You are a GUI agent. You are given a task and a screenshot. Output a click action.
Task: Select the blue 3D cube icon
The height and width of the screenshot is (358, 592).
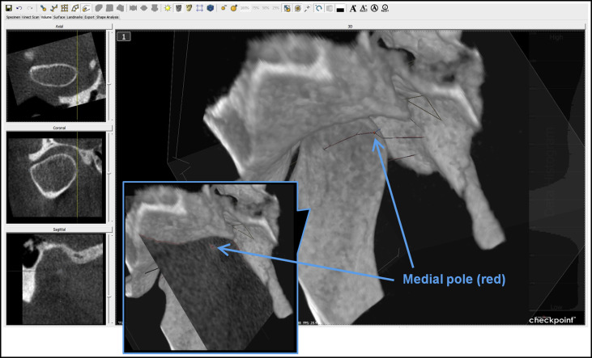coord(210,8)
